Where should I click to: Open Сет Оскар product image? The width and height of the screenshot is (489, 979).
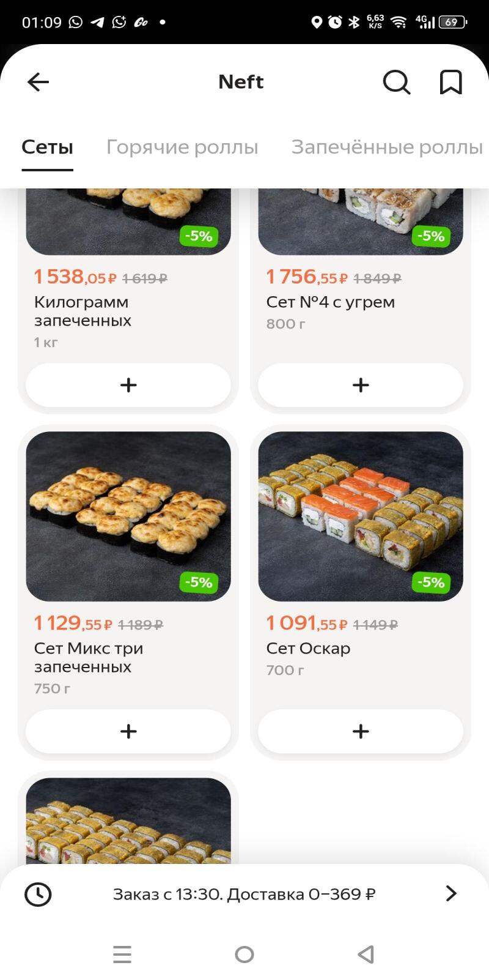point(361,516)
